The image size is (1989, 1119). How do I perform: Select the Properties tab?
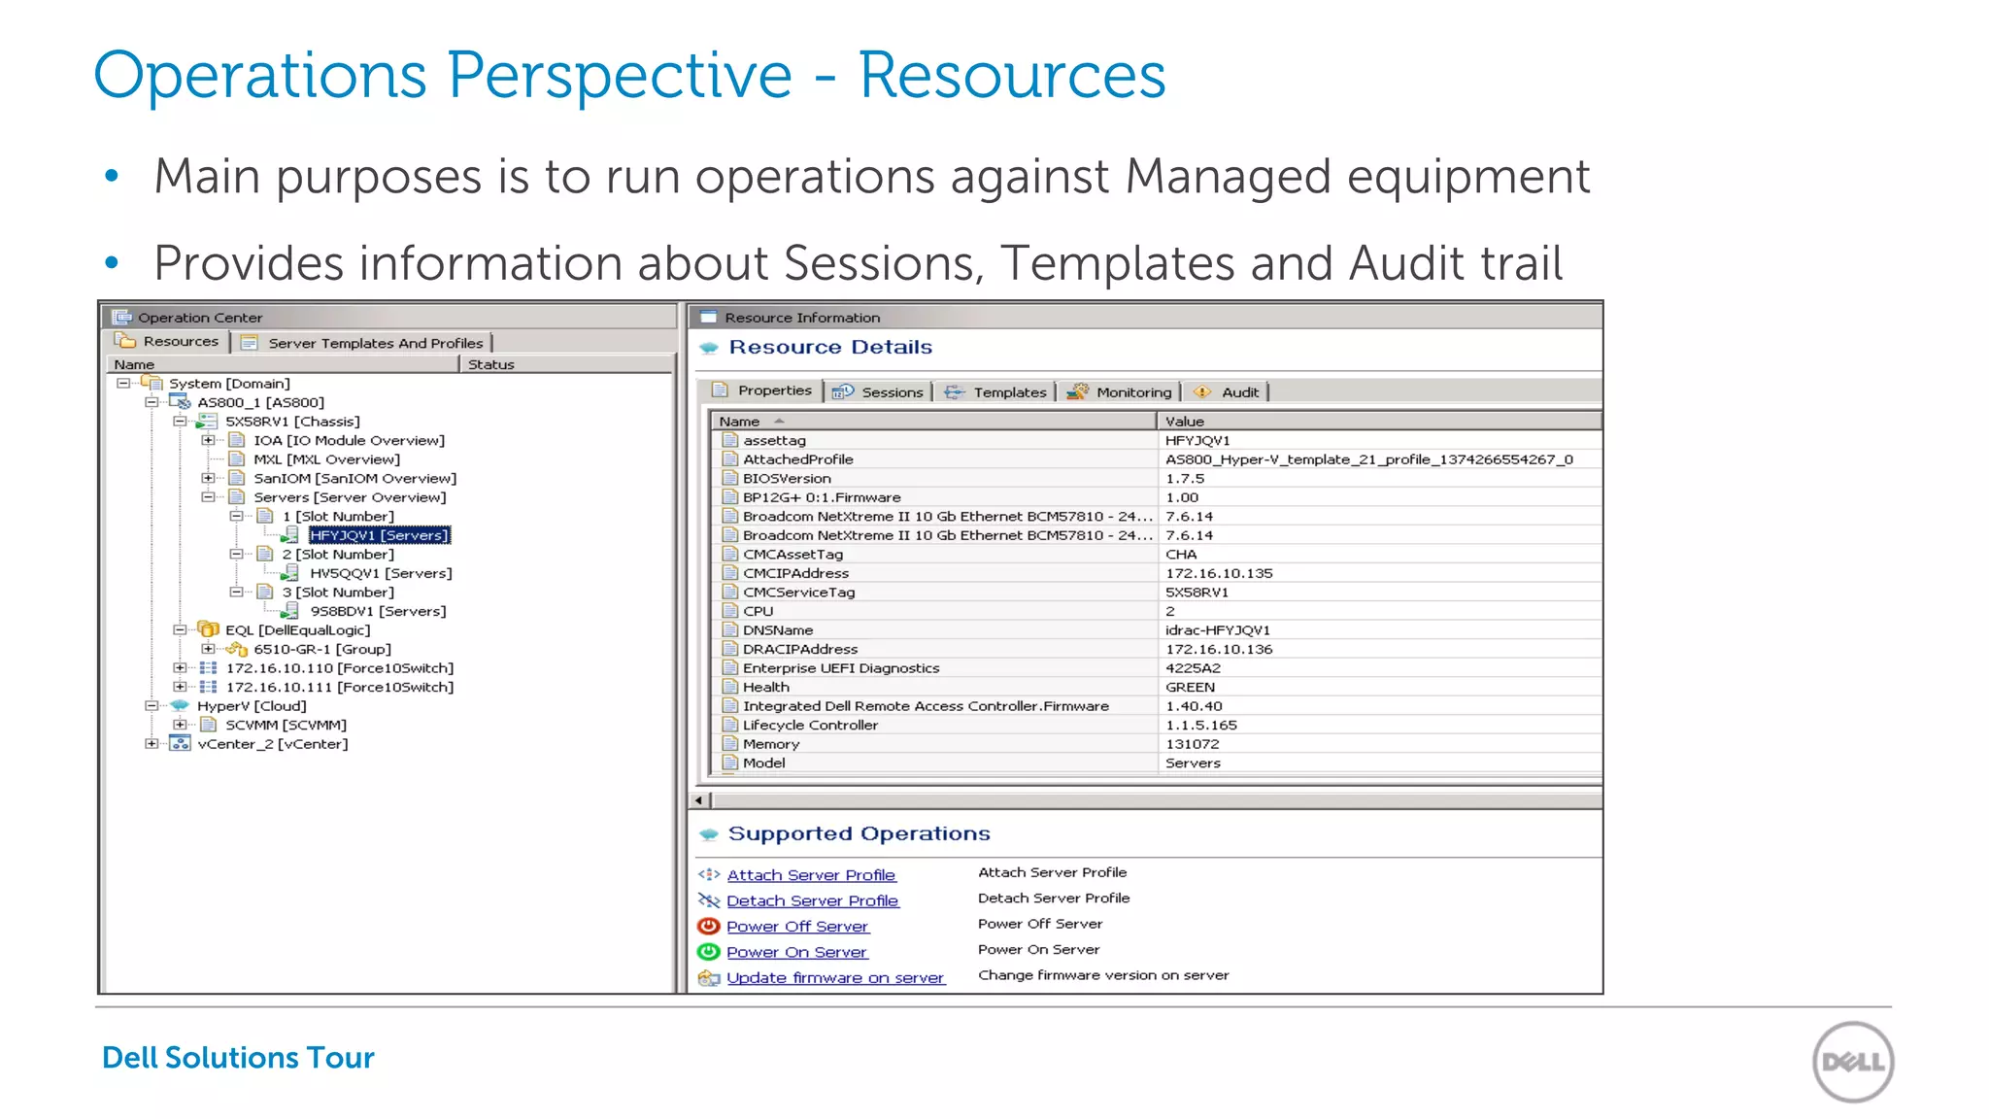click(761, 390)
